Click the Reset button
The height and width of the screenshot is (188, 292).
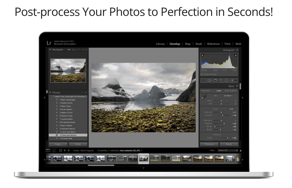(229, 144)
